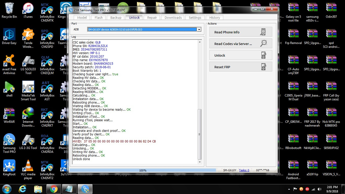Launch Internet Download Manager icon
This screenshot has width=345, height=194.
click(x=28, y=117)
